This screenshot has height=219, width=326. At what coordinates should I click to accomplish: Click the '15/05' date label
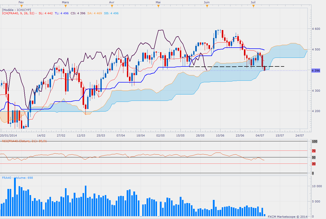tap(180, 135)
